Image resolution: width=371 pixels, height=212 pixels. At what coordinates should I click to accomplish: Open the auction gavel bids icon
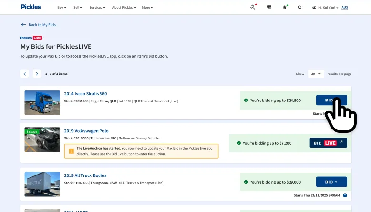pyautogui.click(x=253, y=7)
